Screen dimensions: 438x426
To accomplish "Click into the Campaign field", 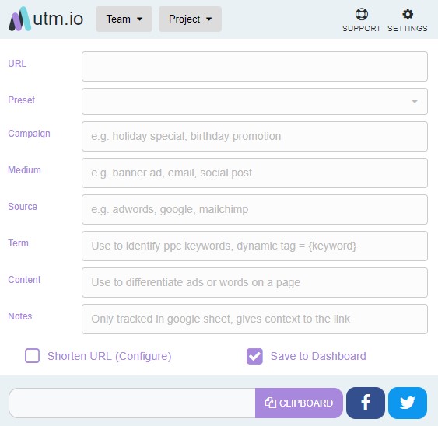I will (254, 137).
